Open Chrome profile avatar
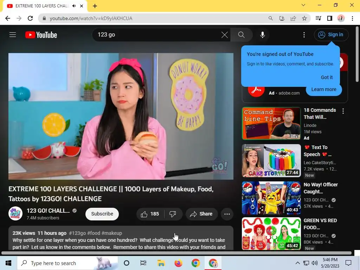Image resolution: width=360 pixels, height=270 pixels. coord(341,18)
